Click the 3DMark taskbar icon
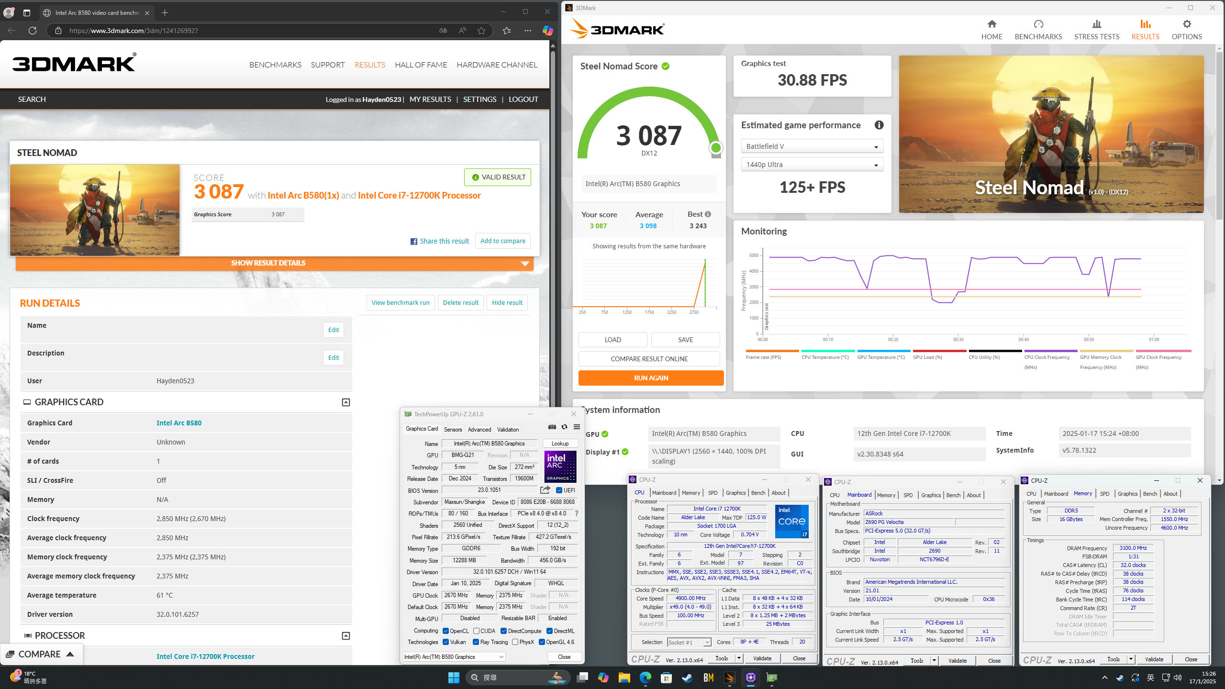1225x689 pixels. coord(729,678)
